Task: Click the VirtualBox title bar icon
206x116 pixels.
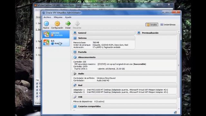Action: [44, 13]
